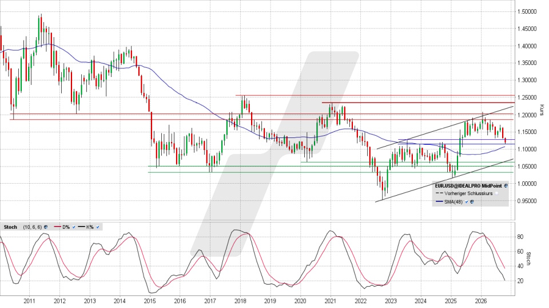
Task: Click the (10, 6, 6) parameter text
Action: click(32, 227)
